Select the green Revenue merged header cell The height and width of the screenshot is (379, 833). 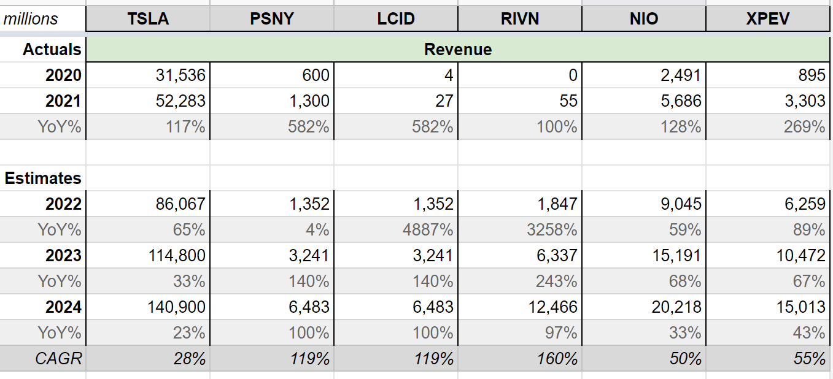(458, 49)
